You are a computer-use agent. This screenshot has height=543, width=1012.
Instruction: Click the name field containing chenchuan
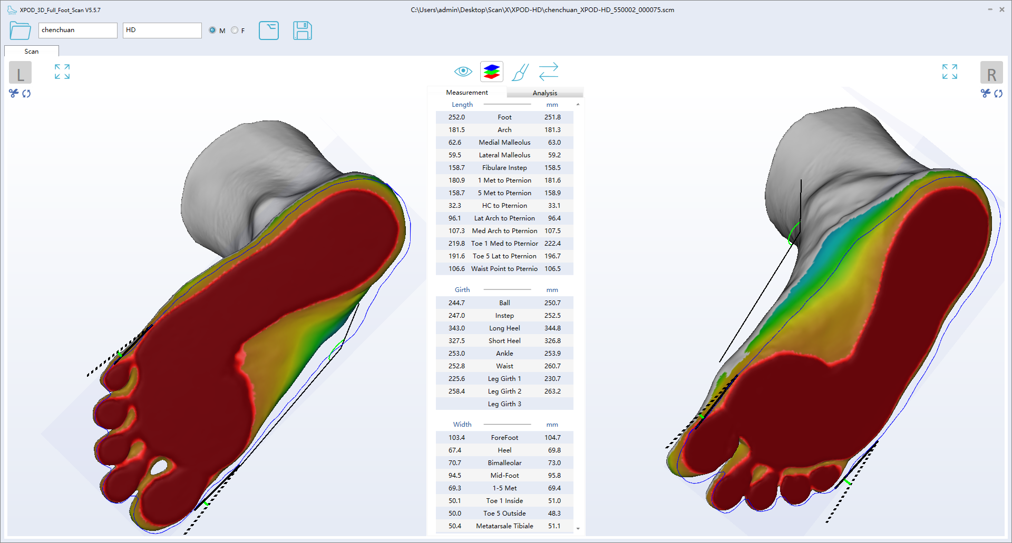click(x=77, y=31)
